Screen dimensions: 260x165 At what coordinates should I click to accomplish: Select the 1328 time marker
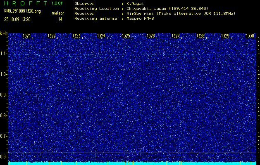(x=200, y=36)
